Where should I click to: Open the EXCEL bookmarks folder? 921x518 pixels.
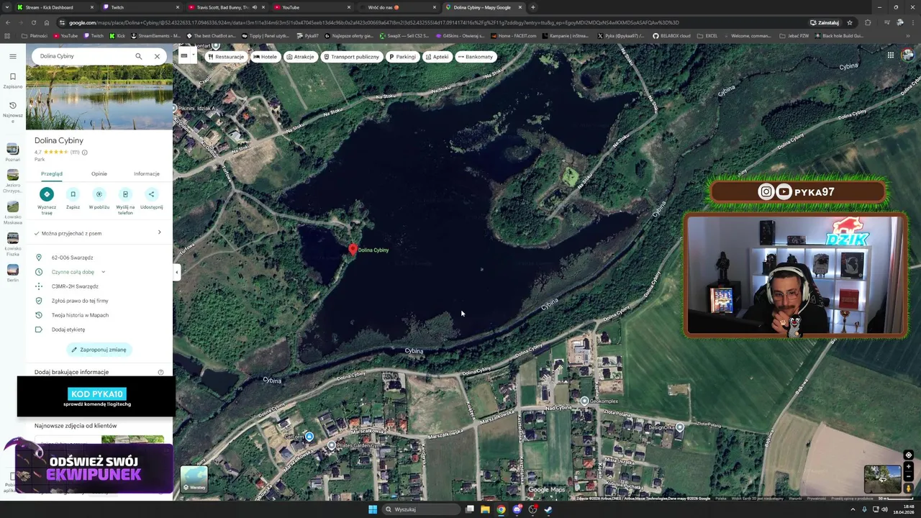pyautogui.click(x=707, y=35)
